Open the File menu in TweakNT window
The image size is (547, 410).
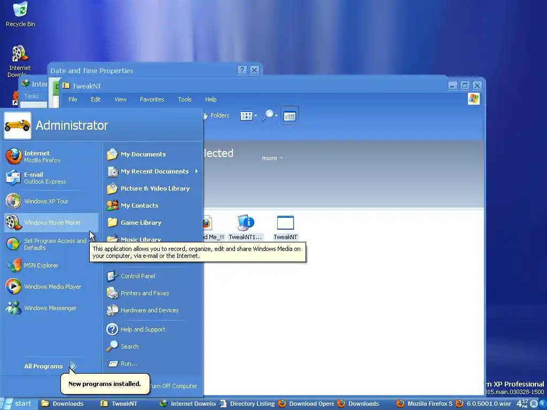point(73,99)
